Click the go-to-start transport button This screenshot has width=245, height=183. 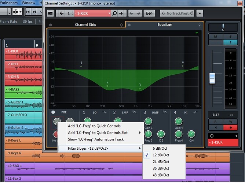[28, 12]
